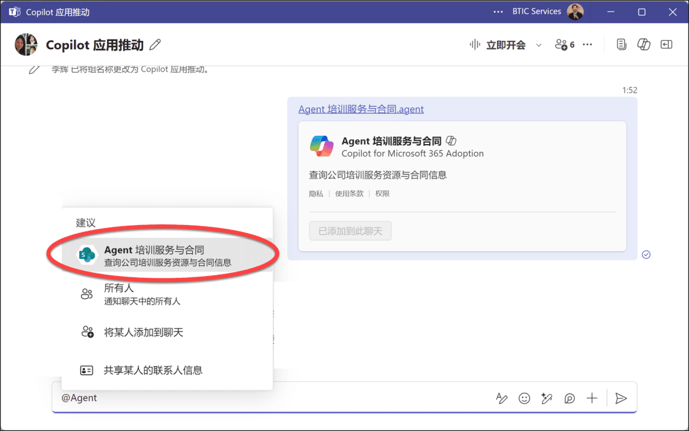The height and width of the screenshot is (431, 689).
Task: Open the plus attach actions icon
Action: click(x=592, y=398)
